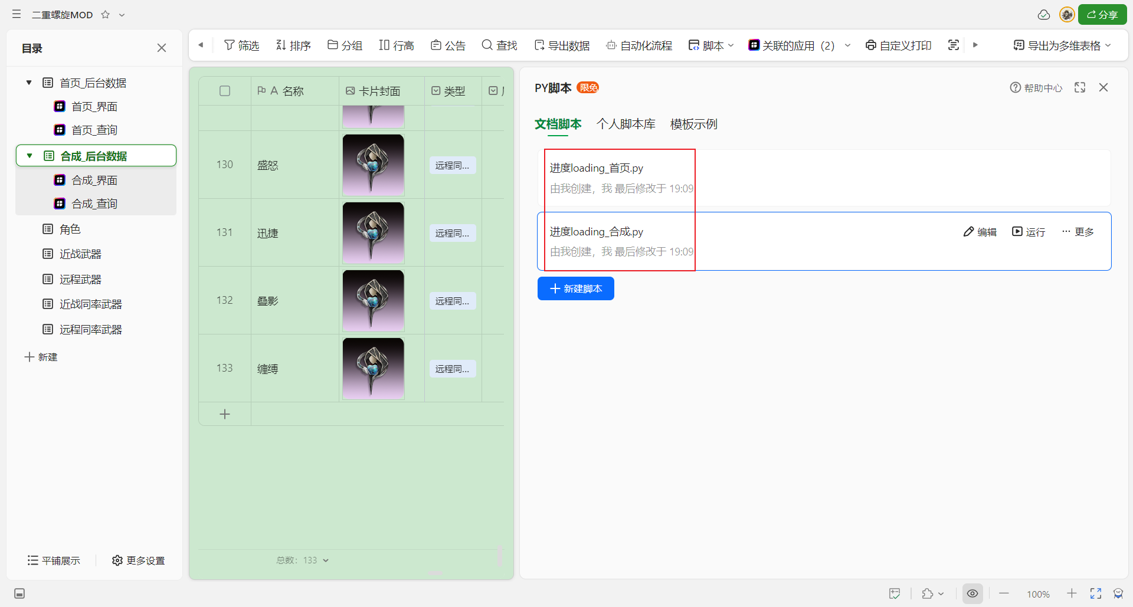
Task: Click the zoom in plus button
Action: pos(1072,593)
